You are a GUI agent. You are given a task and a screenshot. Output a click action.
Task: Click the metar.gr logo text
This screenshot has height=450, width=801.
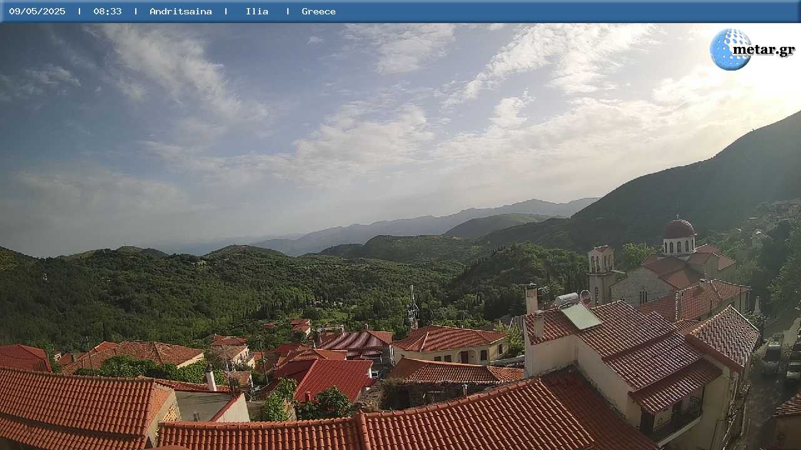(764, 50)
